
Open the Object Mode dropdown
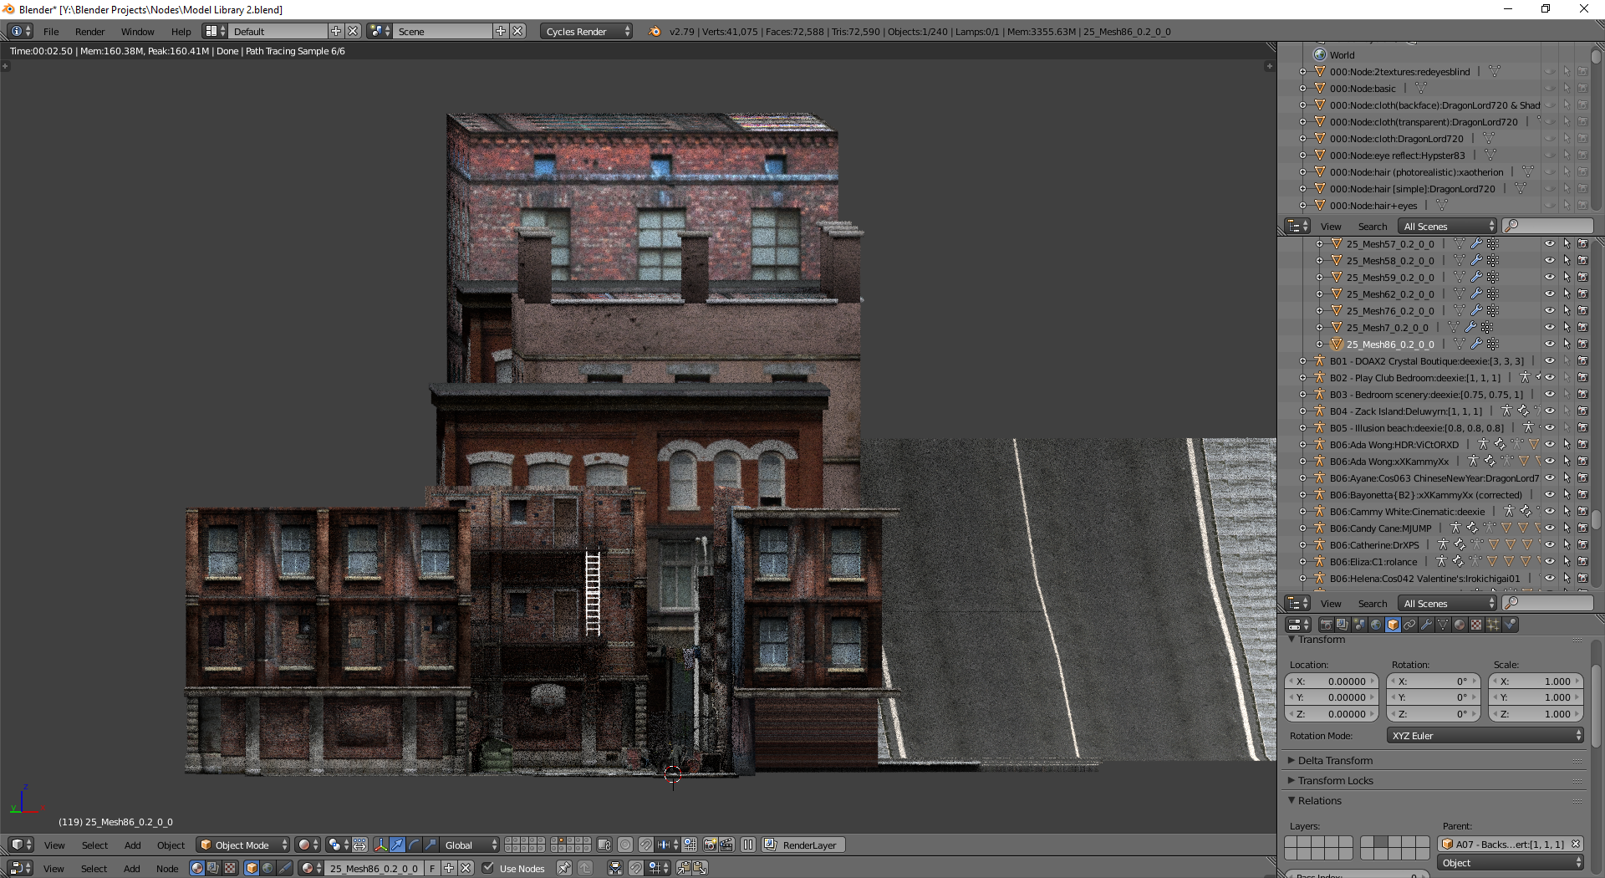point(243,845)
